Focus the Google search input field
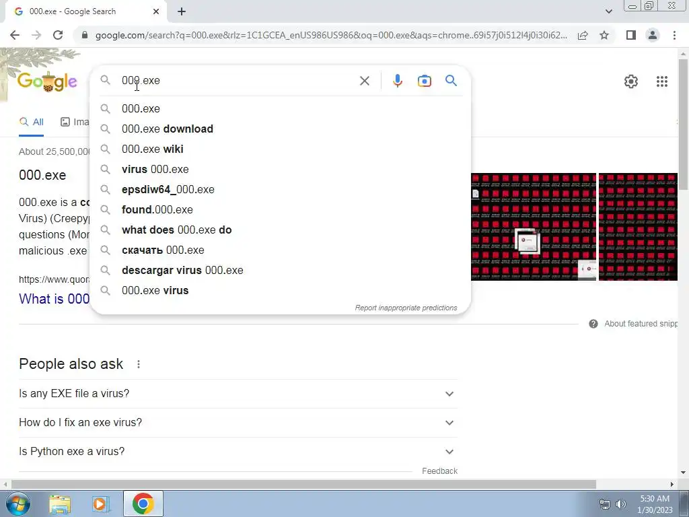Image resolution: width=689 pixels, height=517 pixels. 238,81
